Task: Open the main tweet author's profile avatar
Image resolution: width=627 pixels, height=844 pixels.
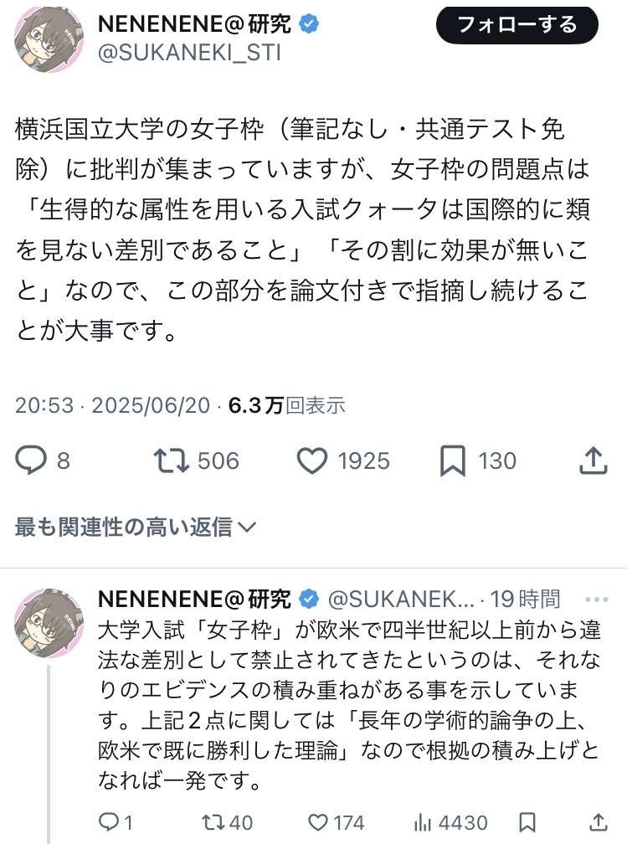Action: [49, 39]
